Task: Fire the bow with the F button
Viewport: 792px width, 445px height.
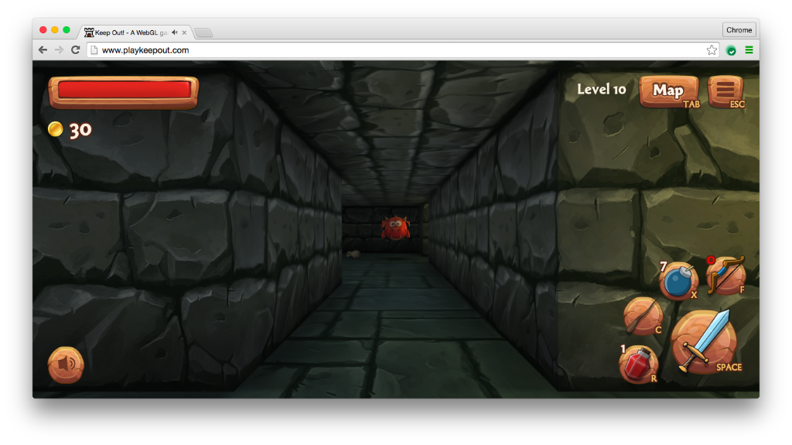Action: point(725,276)
